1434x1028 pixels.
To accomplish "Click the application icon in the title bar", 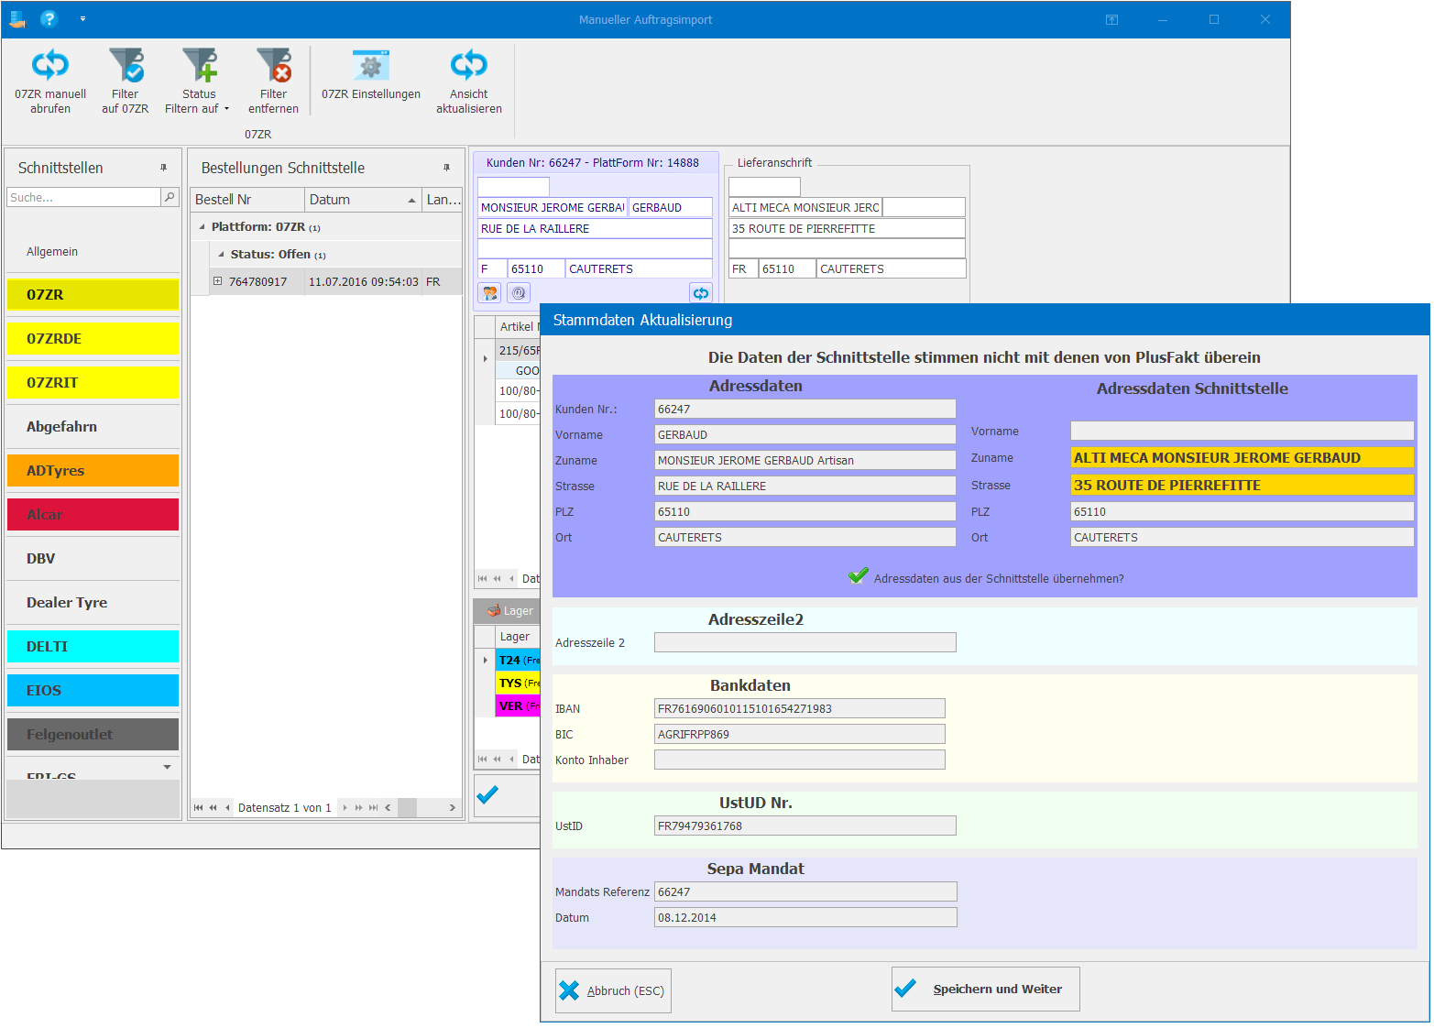I will pyautogui.click(x=17, y=18).
